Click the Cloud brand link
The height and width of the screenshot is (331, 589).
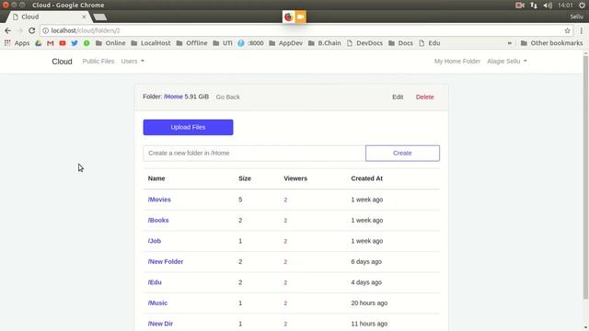pyautogui.click(x=62, y=62)
